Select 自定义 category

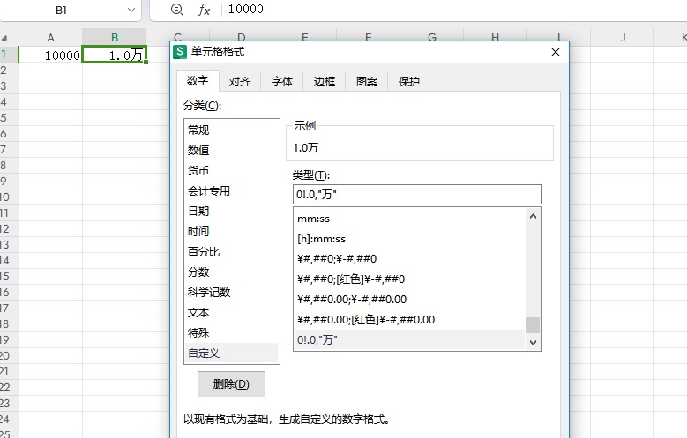click(x=231, y=353)
